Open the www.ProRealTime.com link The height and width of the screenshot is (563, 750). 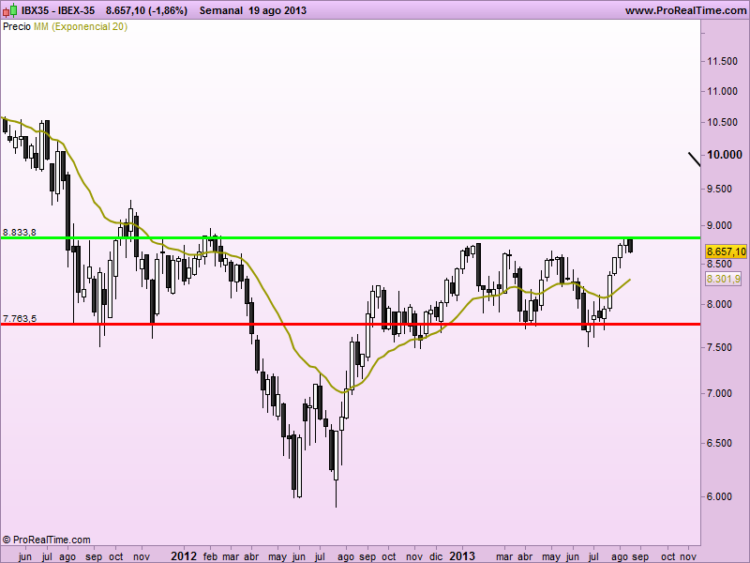(x=685, y=10)
